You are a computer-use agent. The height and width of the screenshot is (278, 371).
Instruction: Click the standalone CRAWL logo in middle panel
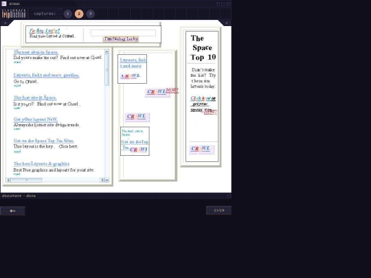[x=137, y=117]
